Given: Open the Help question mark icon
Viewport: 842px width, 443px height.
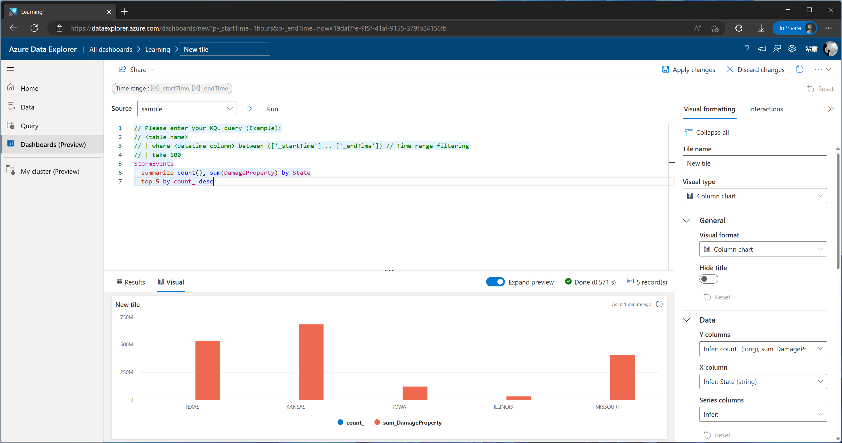Looking at the screenshot, I should click(x=747, y=49).
